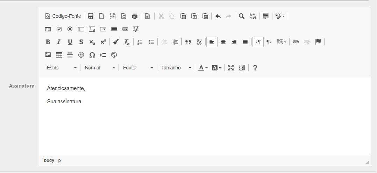Click the Código-Fonte source button
The height and width of the screenshot is (173, 377).
point(63,16)
